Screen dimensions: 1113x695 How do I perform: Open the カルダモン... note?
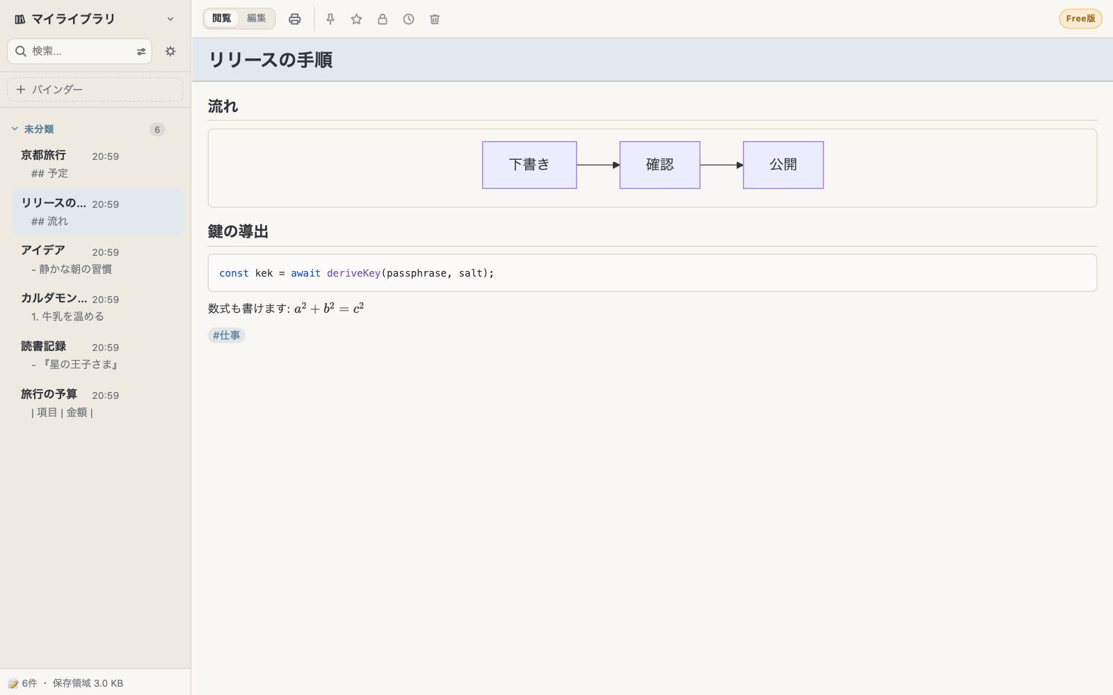(x=99, y=307)
